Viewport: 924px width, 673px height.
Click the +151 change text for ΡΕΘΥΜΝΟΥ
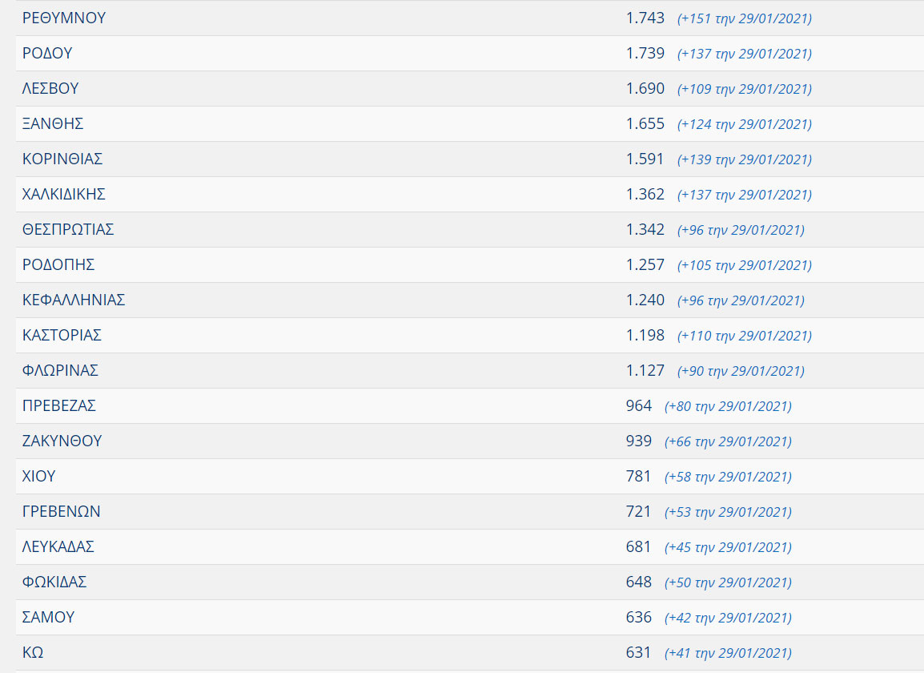[744, 19]
